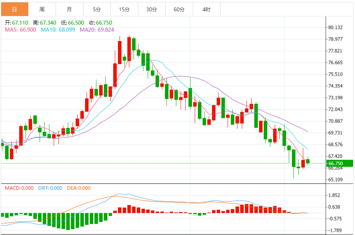Open the 30分 timeframe tab
This screenshot has width=355, height=235.
(x=152, y=9)
